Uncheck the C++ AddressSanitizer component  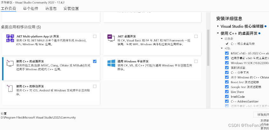click(x=227, y=101)
